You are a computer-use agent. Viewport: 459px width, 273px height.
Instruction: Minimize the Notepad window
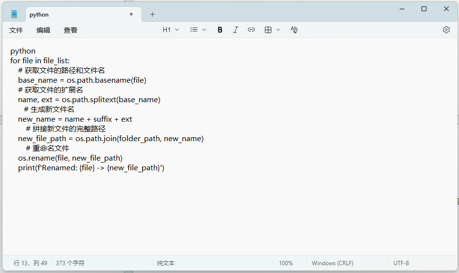click(x=402, y=9)
